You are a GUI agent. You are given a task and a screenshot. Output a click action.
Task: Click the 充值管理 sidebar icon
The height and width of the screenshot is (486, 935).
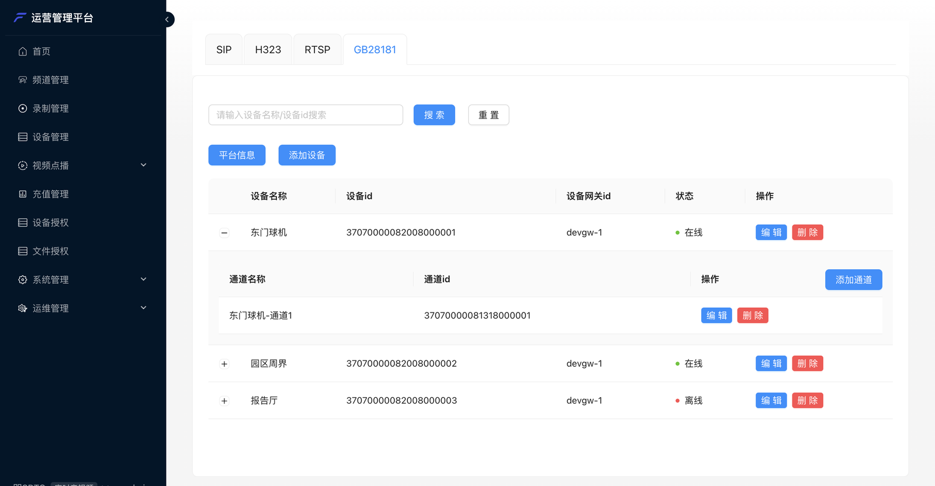point(23,194)
